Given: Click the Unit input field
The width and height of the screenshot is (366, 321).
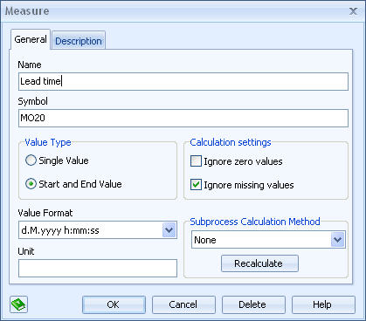Looking at the screenshot, I should tap(98, 268).
